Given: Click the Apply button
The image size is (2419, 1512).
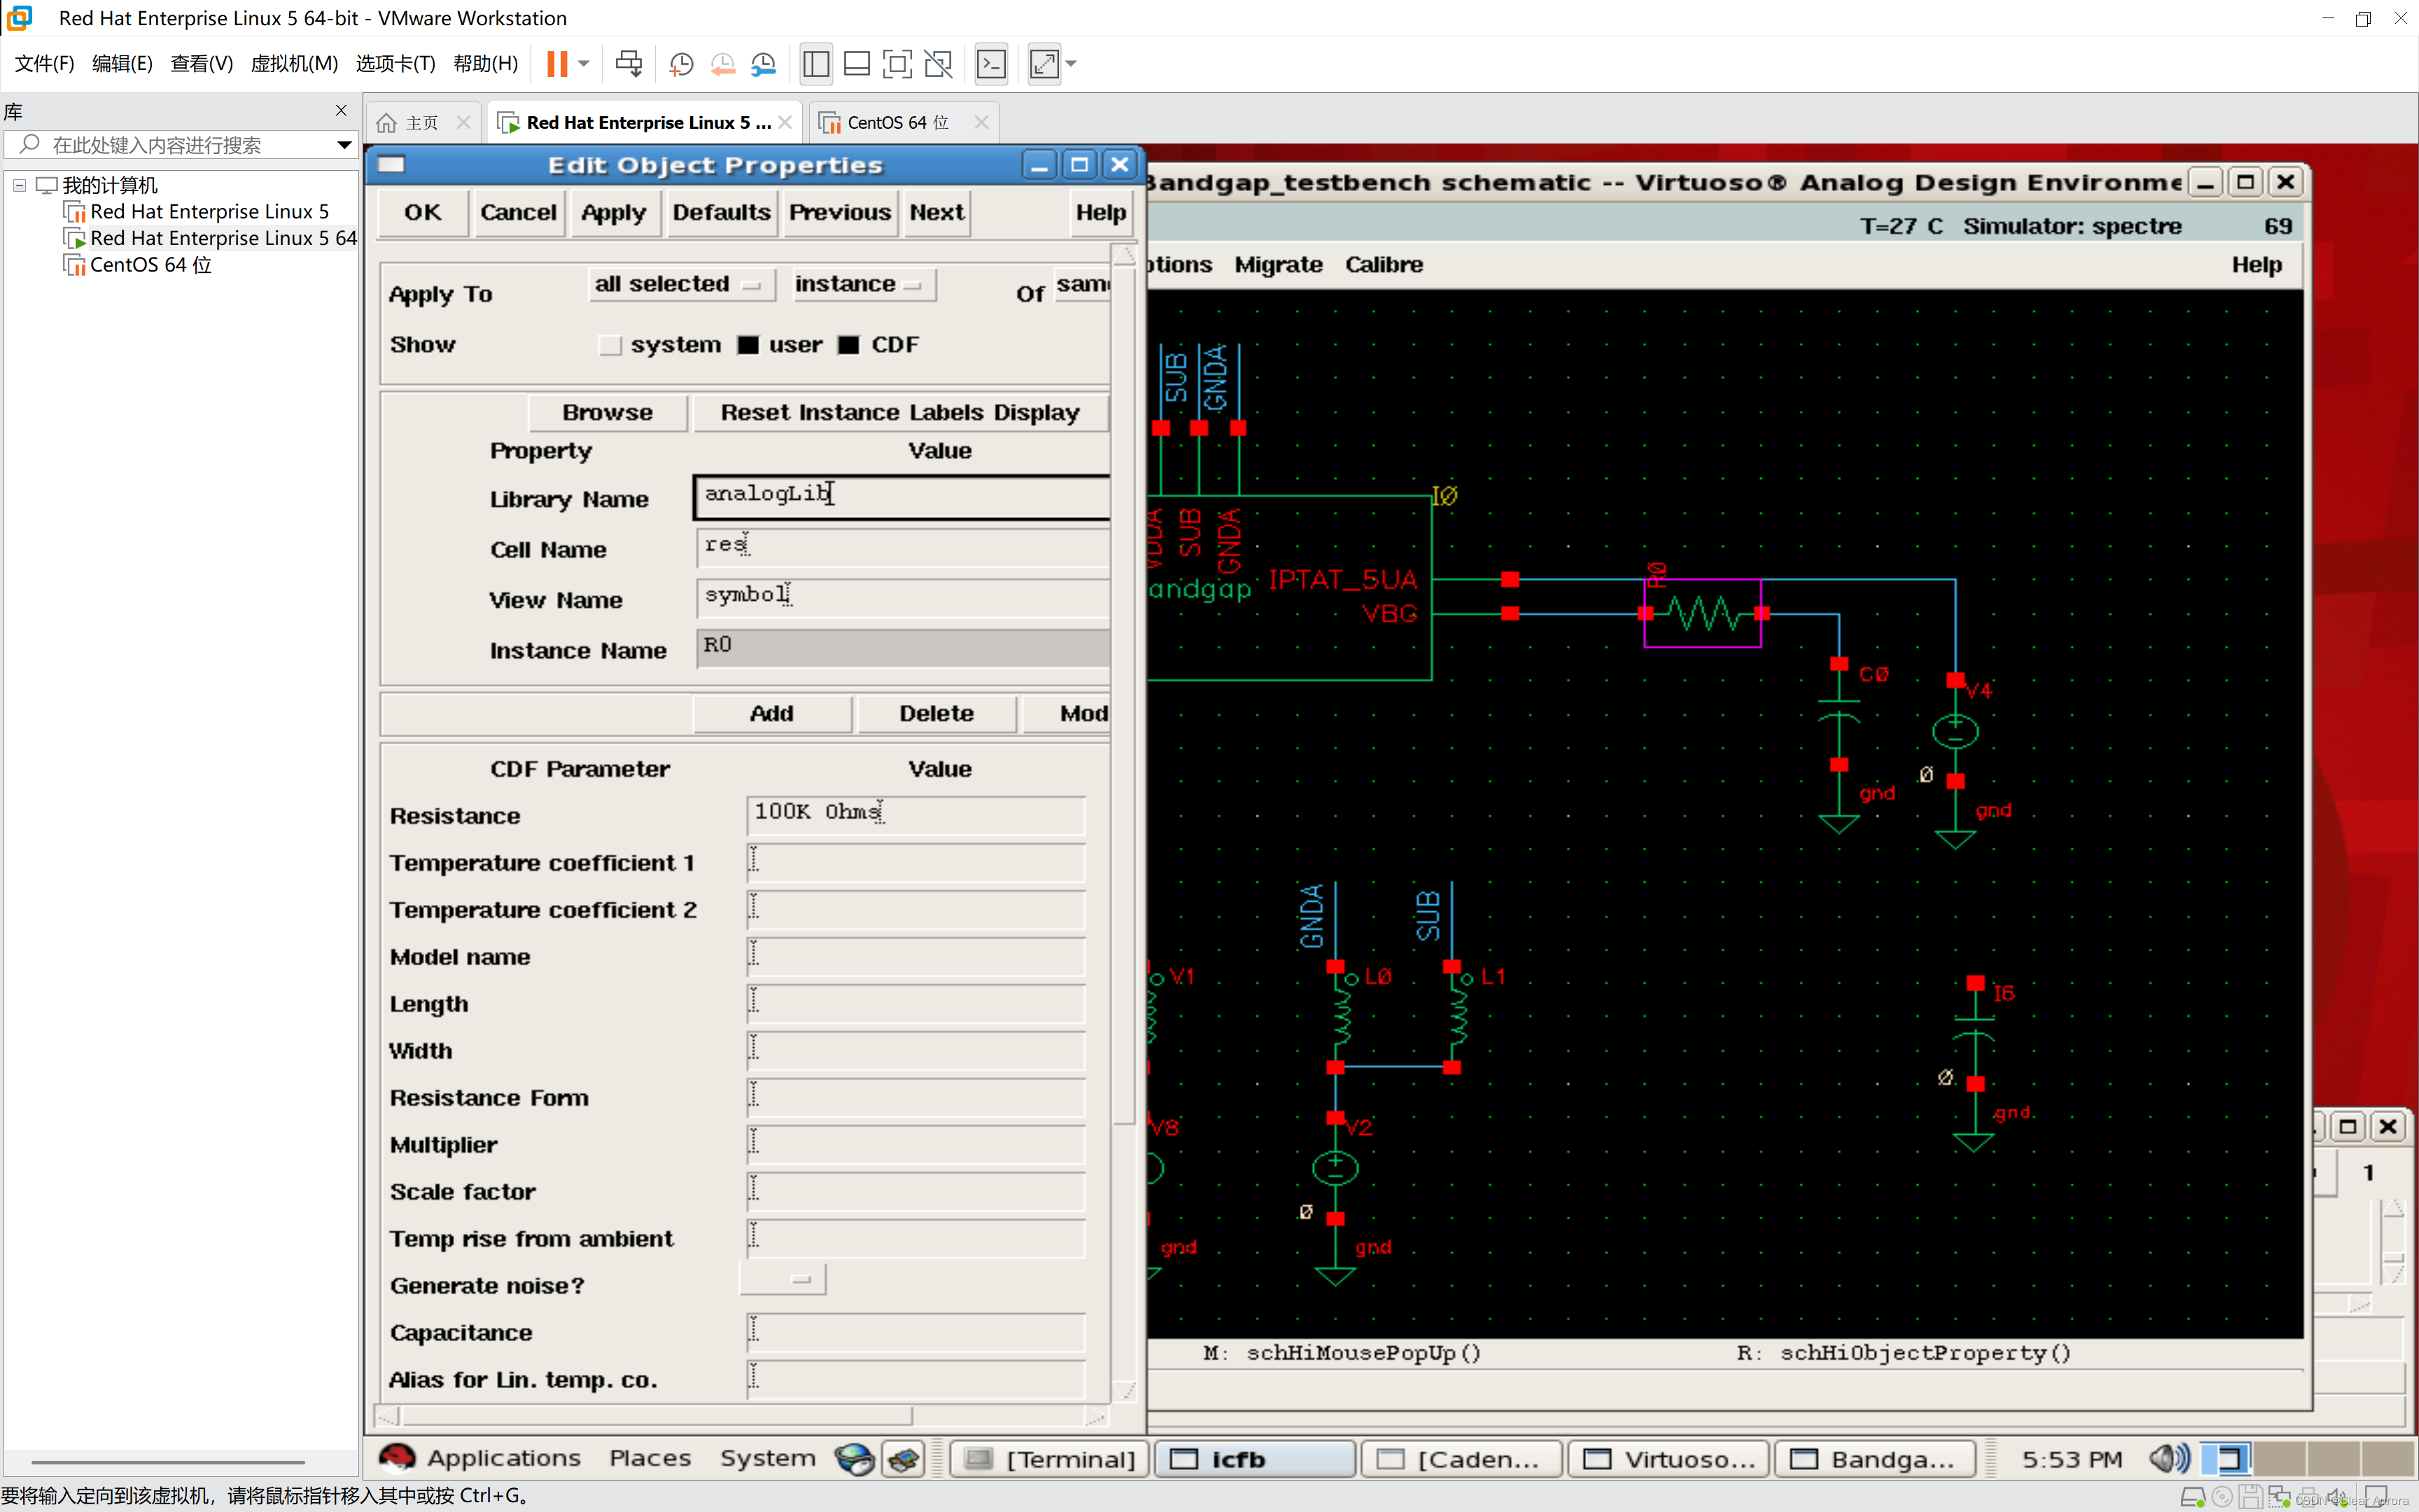Looking at the screenshot, I should 614,213.
